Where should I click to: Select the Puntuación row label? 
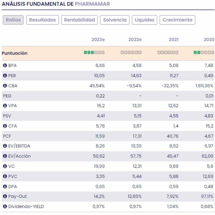pos(15,53)
